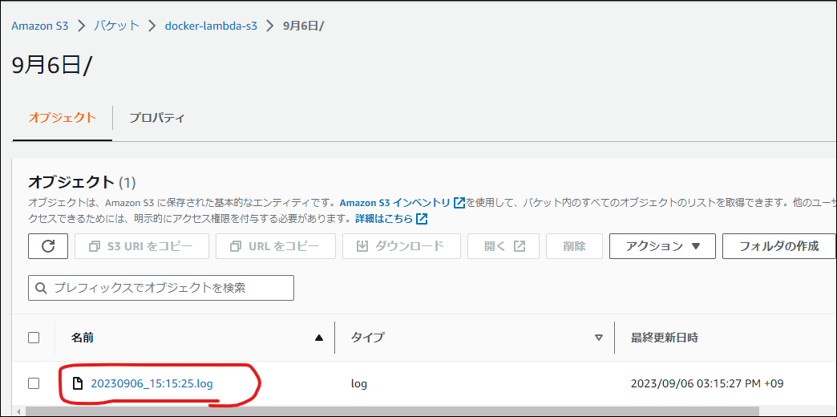Viewport: 837px width, 417px height.
Task: Switch to the プロパティ tab
Action: click(x=157, y=118)
